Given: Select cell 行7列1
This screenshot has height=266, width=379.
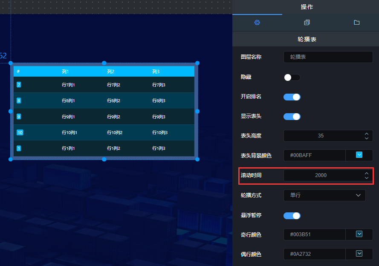Looking at the screenshot, I should [x=68, y=85].
